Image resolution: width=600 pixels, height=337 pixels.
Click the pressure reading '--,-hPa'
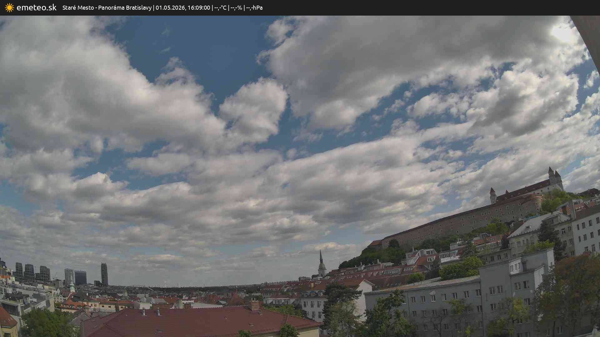pyautogui.click(x=254, y=8)
